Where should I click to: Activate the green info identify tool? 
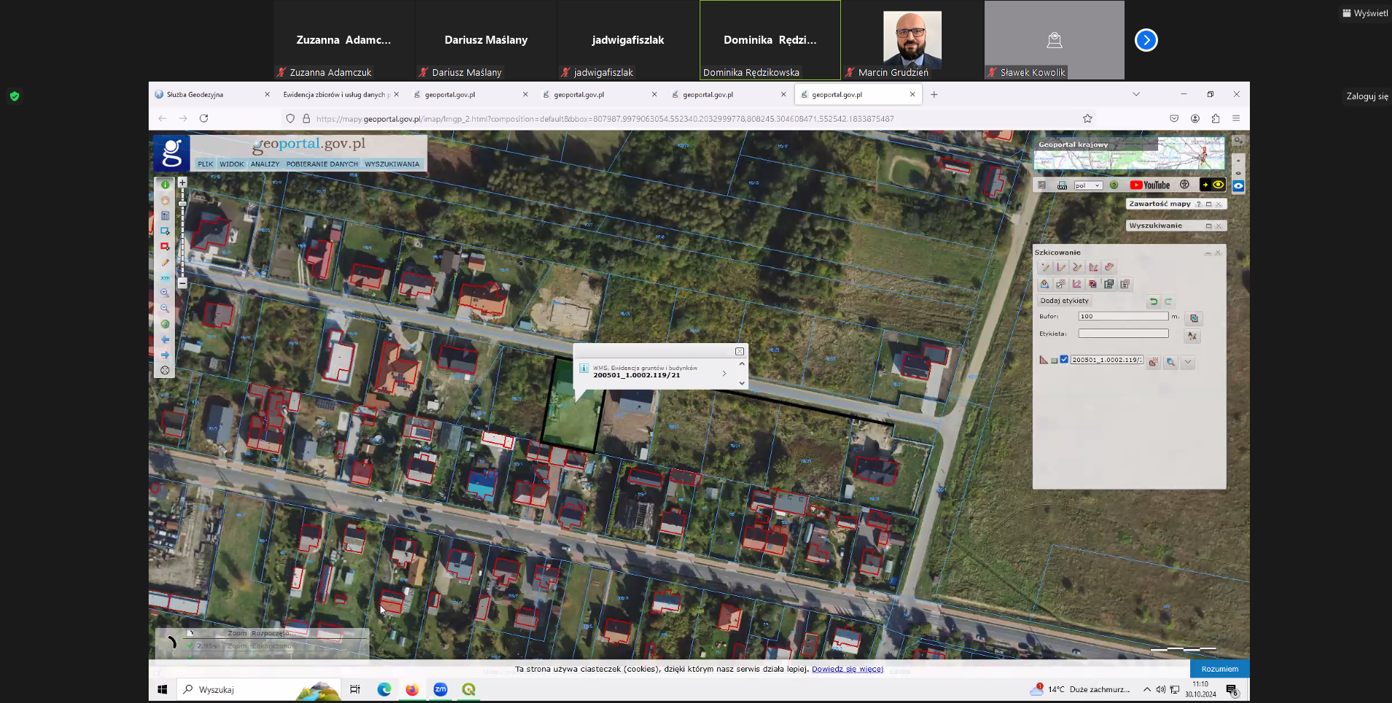(165, 185)
